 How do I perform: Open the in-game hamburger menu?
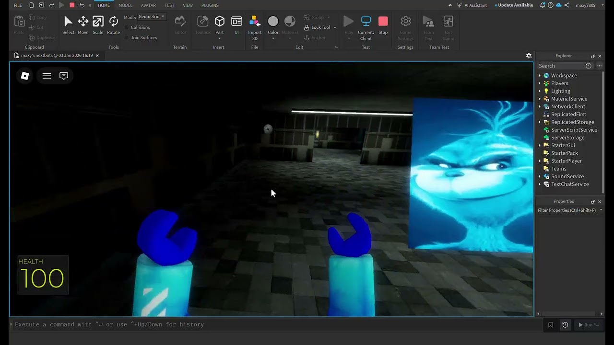(47, 76)
